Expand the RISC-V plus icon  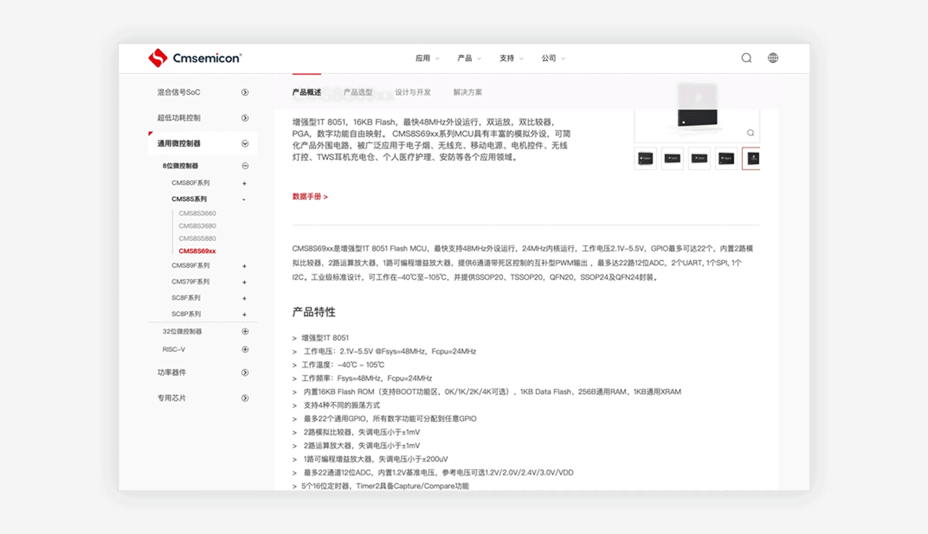coord(245,349)
